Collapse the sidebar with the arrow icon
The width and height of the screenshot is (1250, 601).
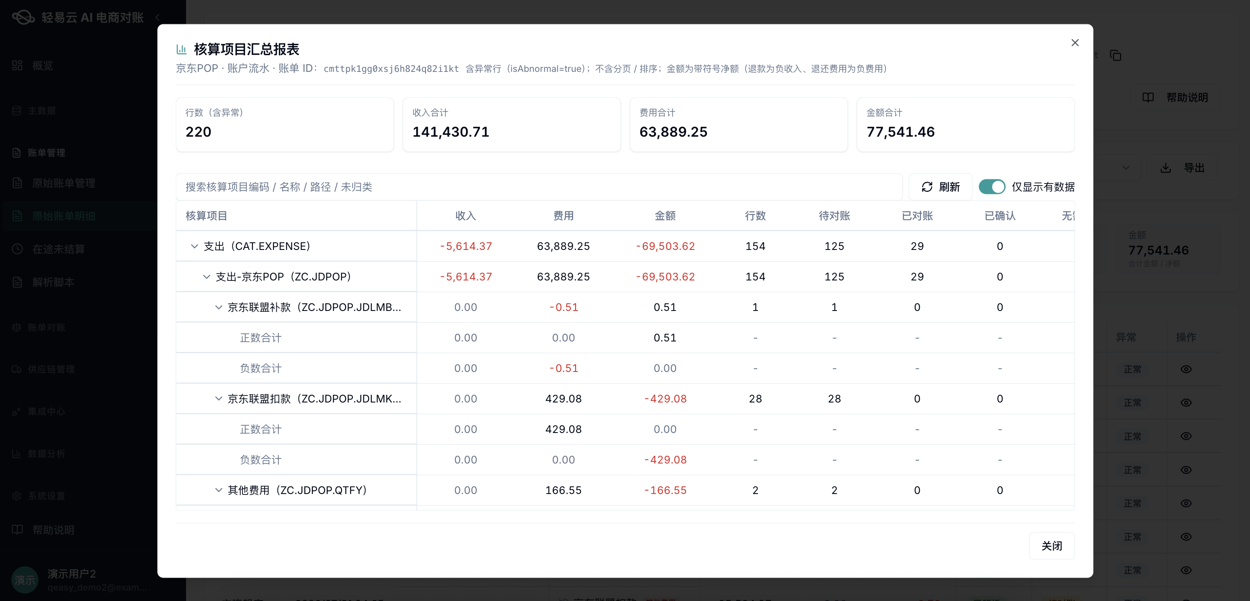point(157,18)
